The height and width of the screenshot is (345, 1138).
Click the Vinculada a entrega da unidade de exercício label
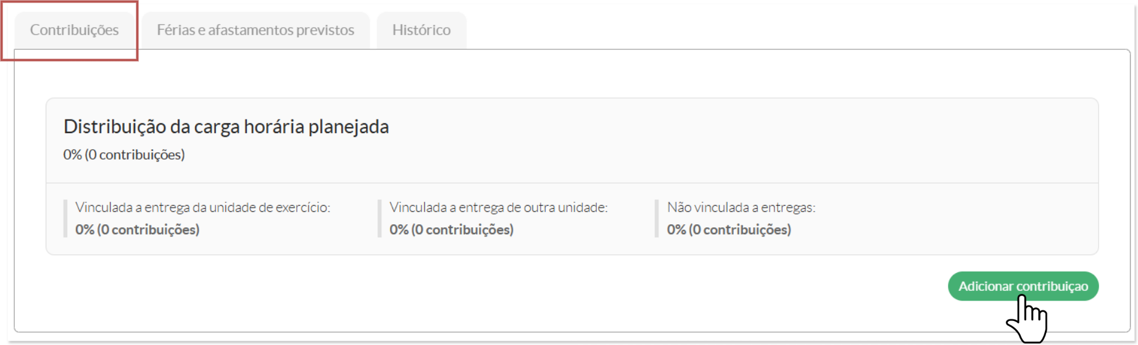click(202, 208)
